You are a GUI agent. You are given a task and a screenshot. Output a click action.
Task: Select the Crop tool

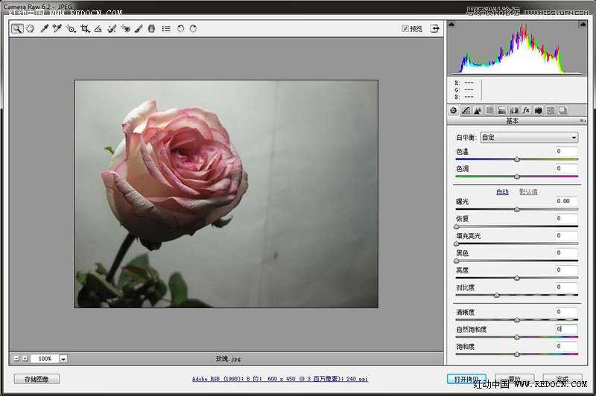point(85,29)
